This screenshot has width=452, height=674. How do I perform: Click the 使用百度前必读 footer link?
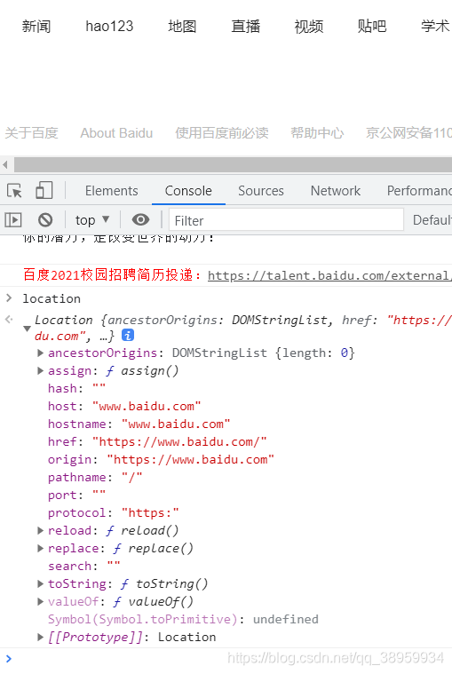tap(222, 133)
